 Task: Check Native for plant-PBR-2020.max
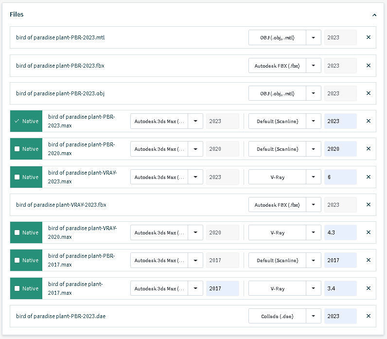click(18, 149)
